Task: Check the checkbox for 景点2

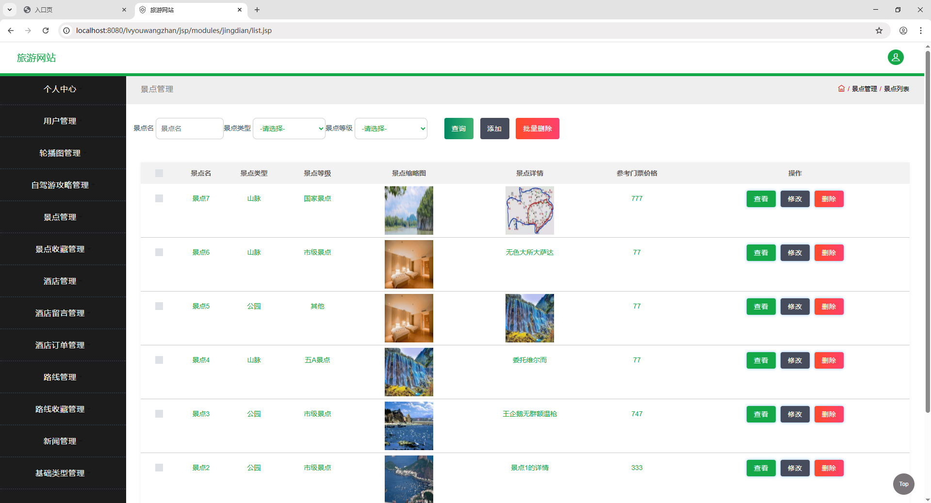Action: point(159,468)
